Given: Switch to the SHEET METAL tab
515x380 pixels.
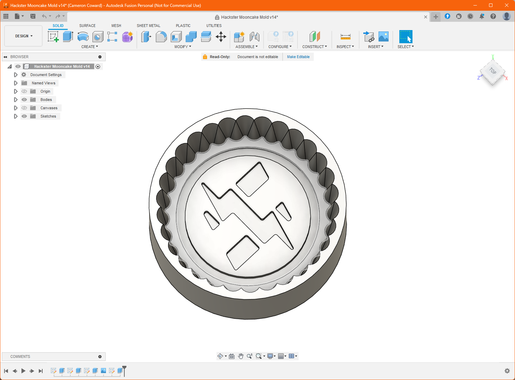Looking at the screenshot, I should [149, 26].
